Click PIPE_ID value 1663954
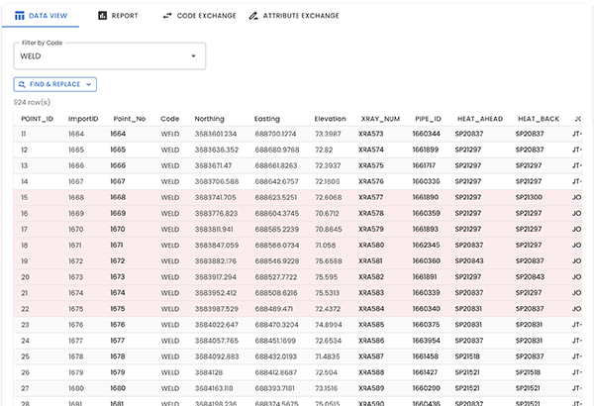 [426, 341]
